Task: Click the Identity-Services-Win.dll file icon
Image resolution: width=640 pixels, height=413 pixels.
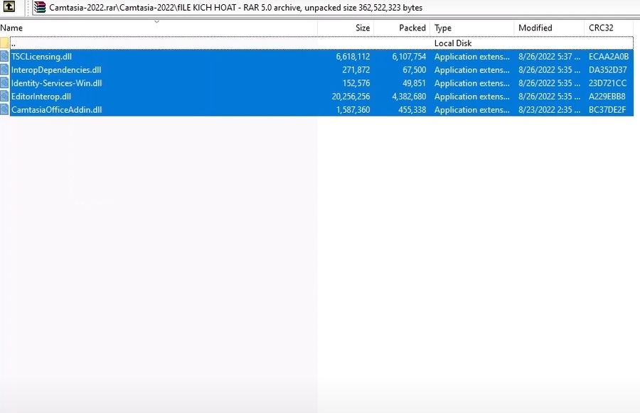Action: pyautogui.click(x=5, y=83)
